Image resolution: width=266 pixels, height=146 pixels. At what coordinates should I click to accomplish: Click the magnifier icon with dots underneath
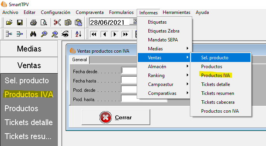(55, 34)
